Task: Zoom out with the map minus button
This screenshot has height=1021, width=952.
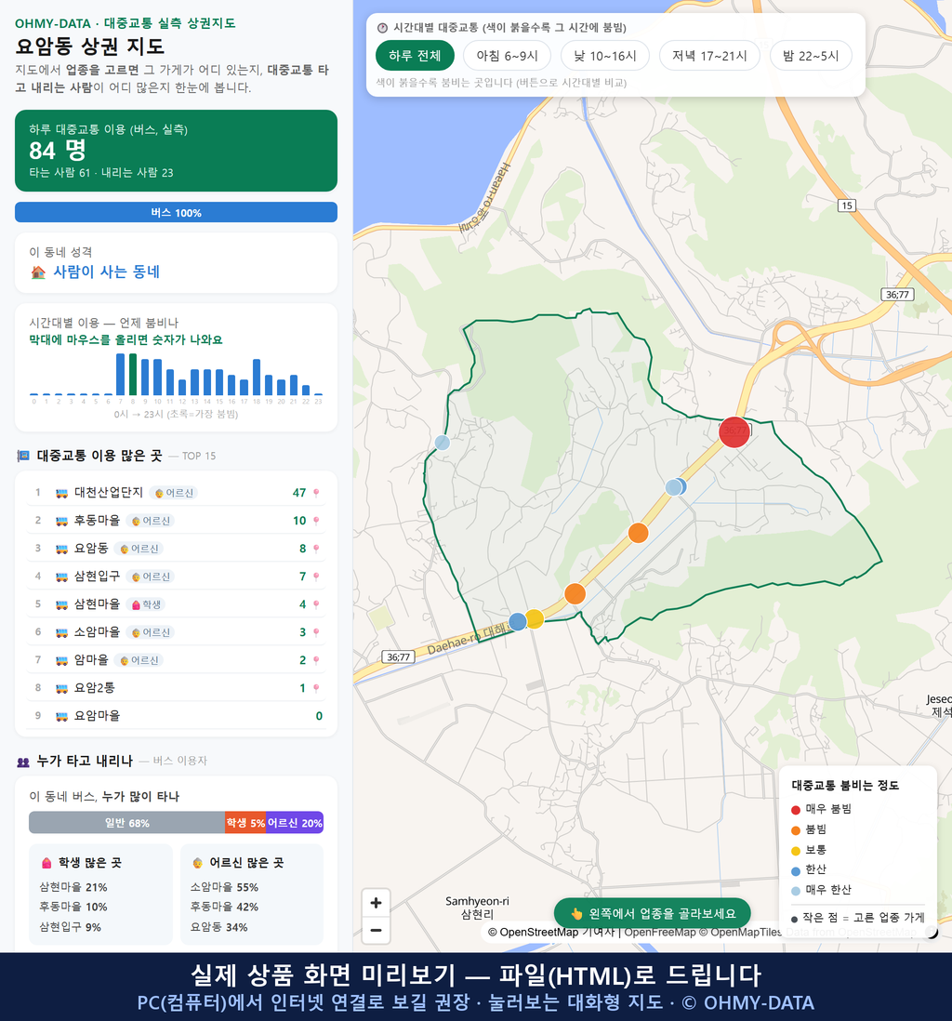Action: point(376,930)
